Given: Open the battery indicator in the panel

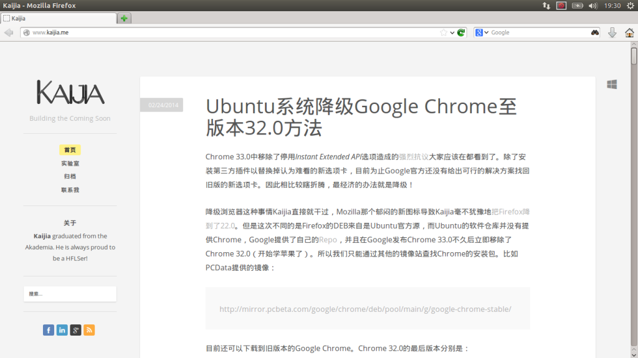Looking at the screenshot, I should (578, 6).
